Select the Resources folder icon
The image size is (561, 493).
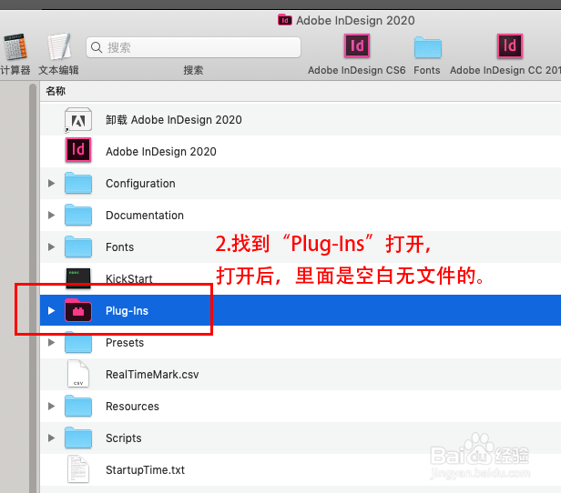point(78,406)
